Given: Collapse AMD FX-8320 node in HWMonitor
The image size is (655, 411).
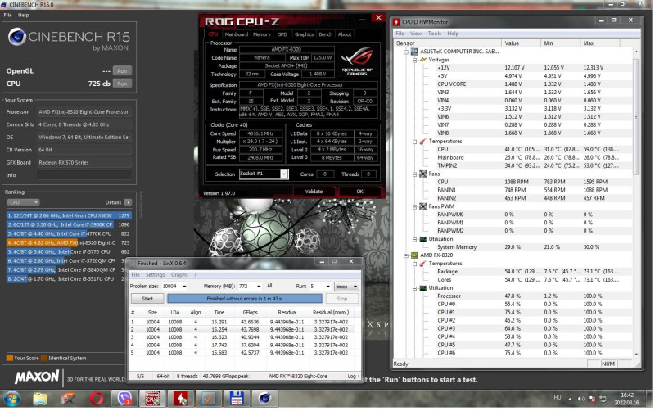Looking at the screenshot, I should click(405, 255).
